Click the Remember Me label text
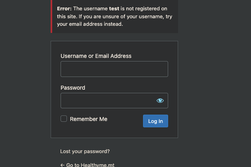This screenshot has width=251, height=167. pos(88,119)
